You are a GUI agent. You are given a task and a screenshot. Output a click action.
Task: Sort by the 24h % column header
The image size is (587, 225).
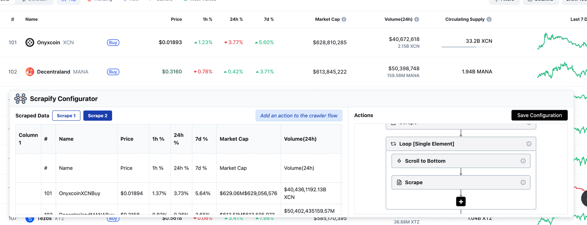[236, 19]
